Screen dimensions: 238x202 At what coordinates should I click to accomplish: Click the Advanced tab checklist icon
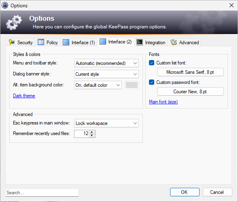point(174,42)
